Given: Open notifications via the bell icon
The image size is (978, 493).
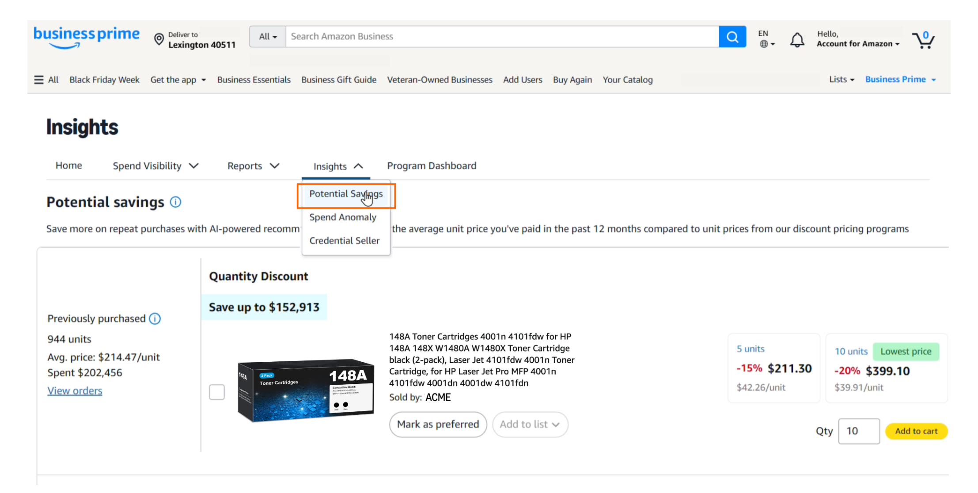Looking at the screenshot, I should click(797, 39).
